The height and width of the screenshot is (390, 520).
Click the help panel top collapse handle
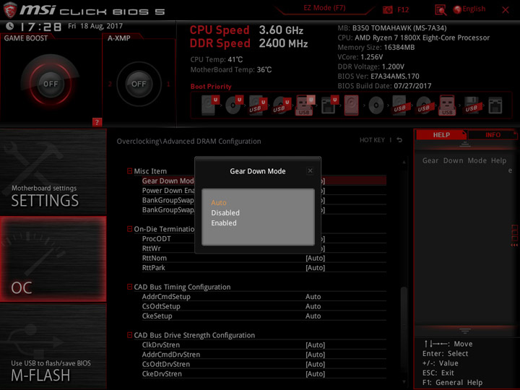click(464, 144)
